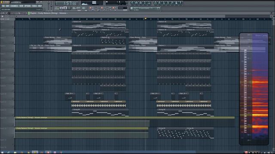
Task: Select the Track 1 header
Action: [7, 24]
